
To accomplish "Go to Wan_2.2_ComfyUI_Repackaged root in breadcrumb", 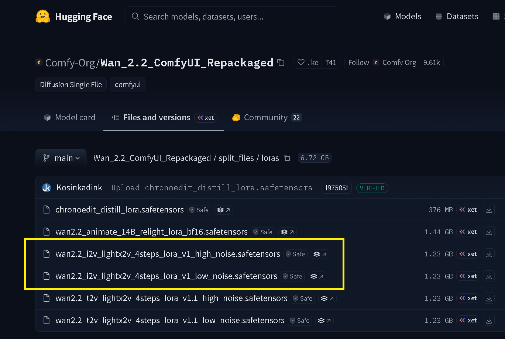I will tap(152, 158).
